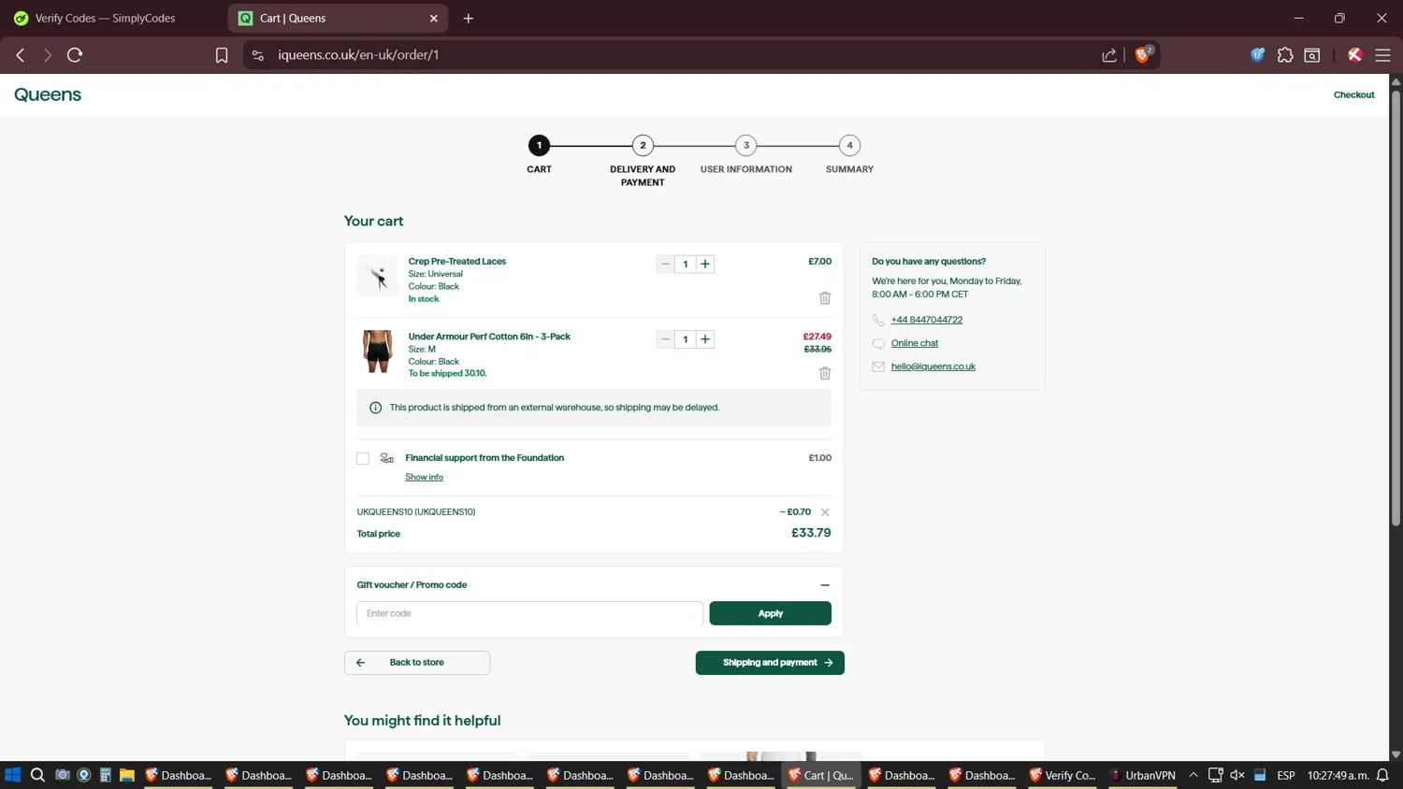The width and height of the screenshot is (1403, 789).
Task: Open browser extensions puzzle icon
Action: 1285,55
